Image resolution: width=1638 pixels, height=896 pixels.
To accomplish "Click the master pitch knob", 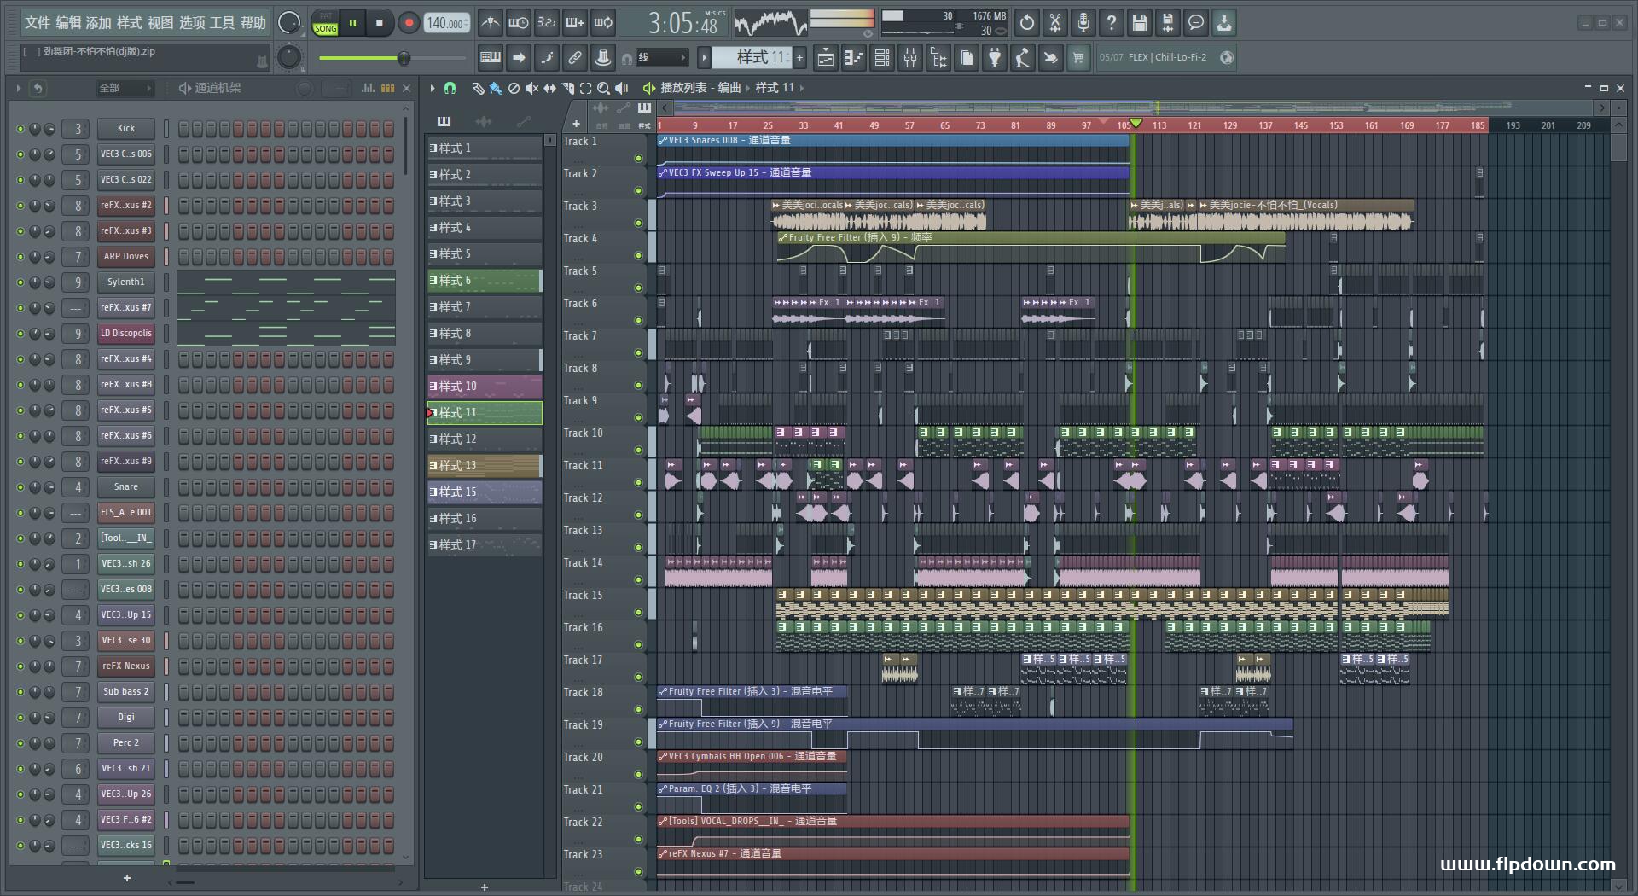I will point(289,57).
